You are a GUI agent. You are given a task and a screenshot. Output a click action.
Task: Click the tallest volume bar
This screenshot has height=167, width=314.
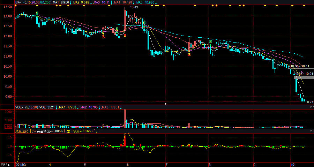coord(125,119)
